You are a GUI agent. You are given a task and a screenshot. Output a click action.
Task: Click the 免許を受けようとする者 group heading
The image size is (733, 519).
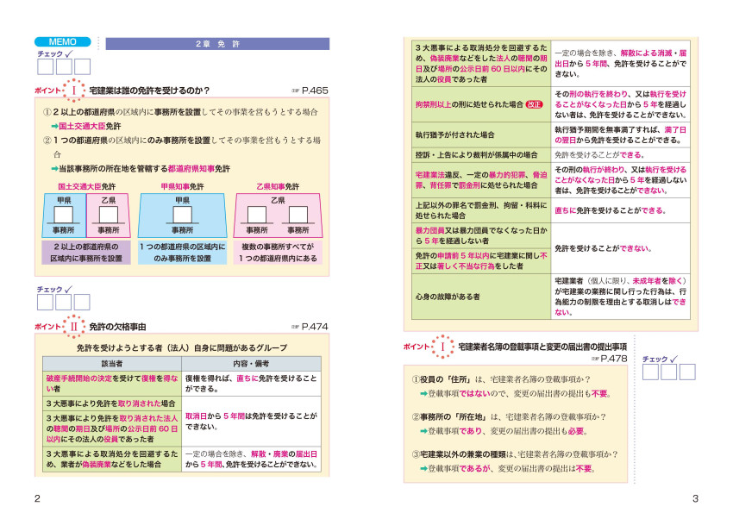(x=180, y=348)
